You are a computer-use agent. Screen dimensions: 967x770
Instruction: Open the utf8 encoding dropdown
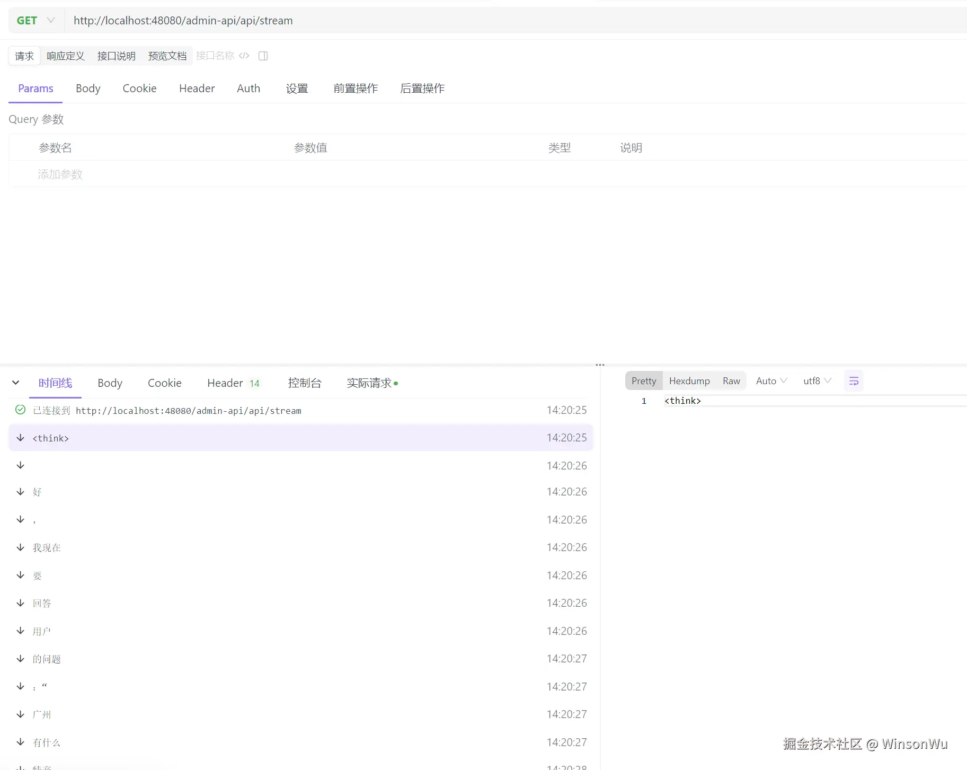coord(817,381)
